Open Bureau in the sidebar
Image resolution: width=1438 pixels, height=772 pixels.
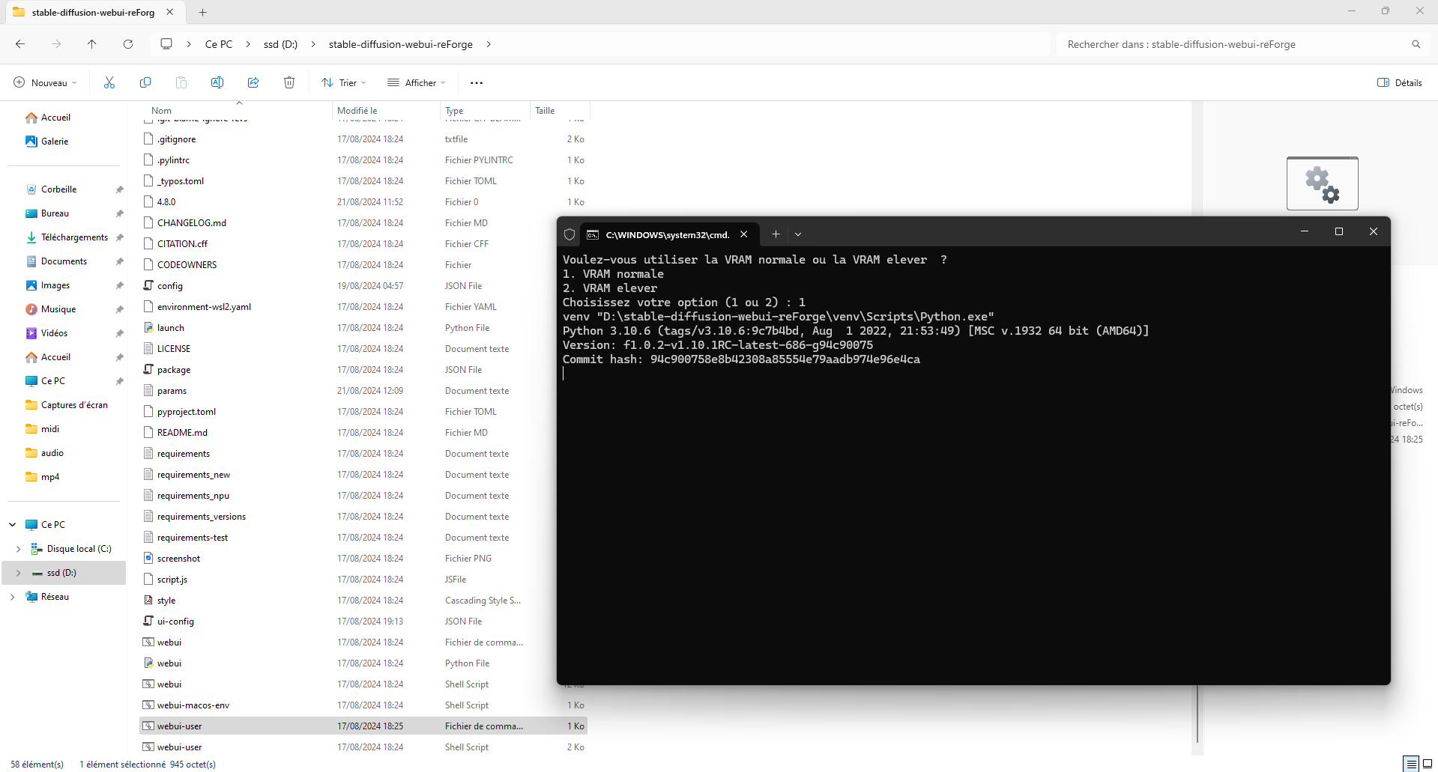55,213
